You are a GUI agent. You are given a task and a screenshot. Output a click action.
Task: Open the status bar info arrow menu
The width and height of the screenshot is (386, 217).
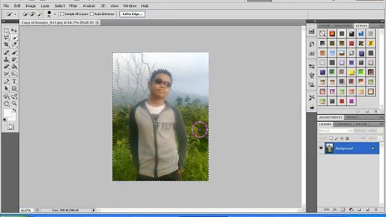click(93, 210)
